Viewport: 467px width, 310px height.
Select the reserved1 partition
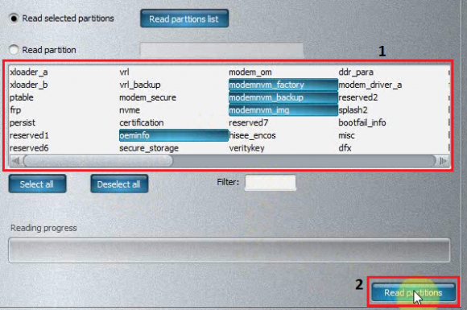point(29,135)
